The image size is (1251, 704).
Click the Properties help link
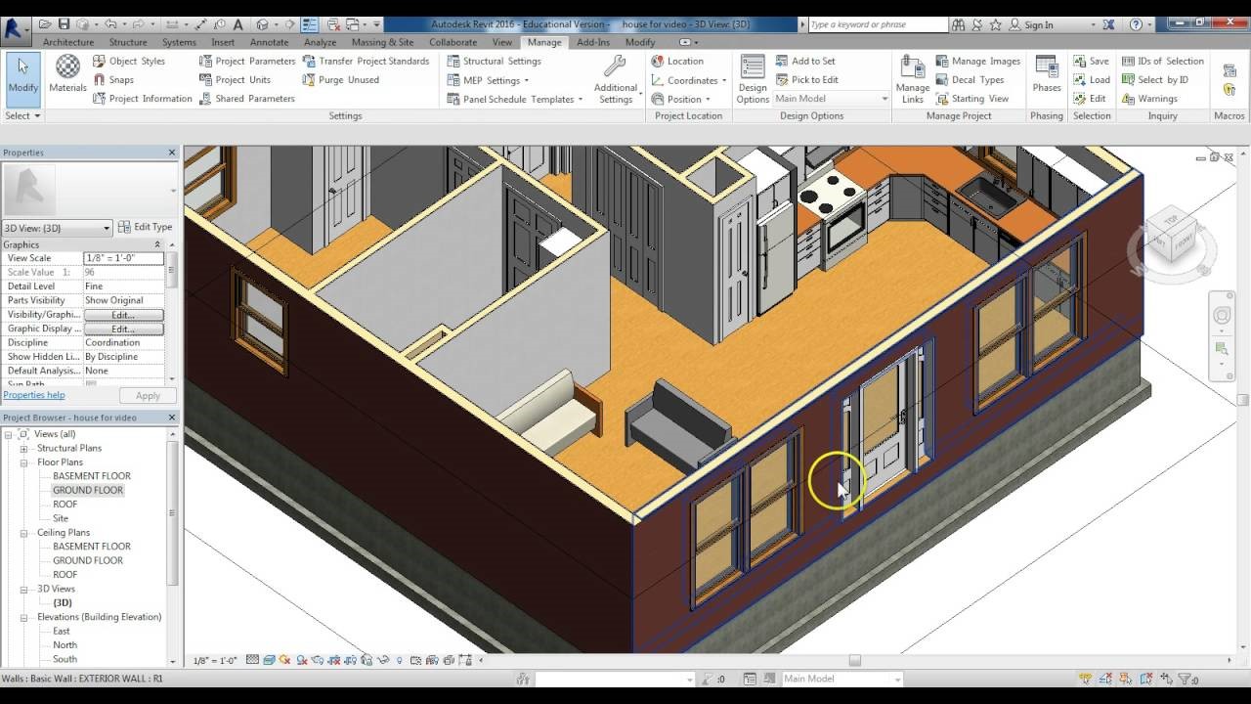[34, 394]
